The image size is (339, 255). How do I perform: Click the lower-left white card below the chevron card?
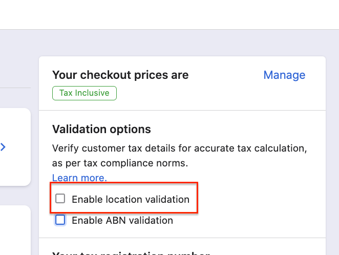point(14,230)
